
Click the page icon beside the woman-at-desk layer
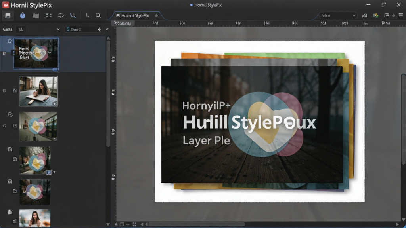(15, 91)
